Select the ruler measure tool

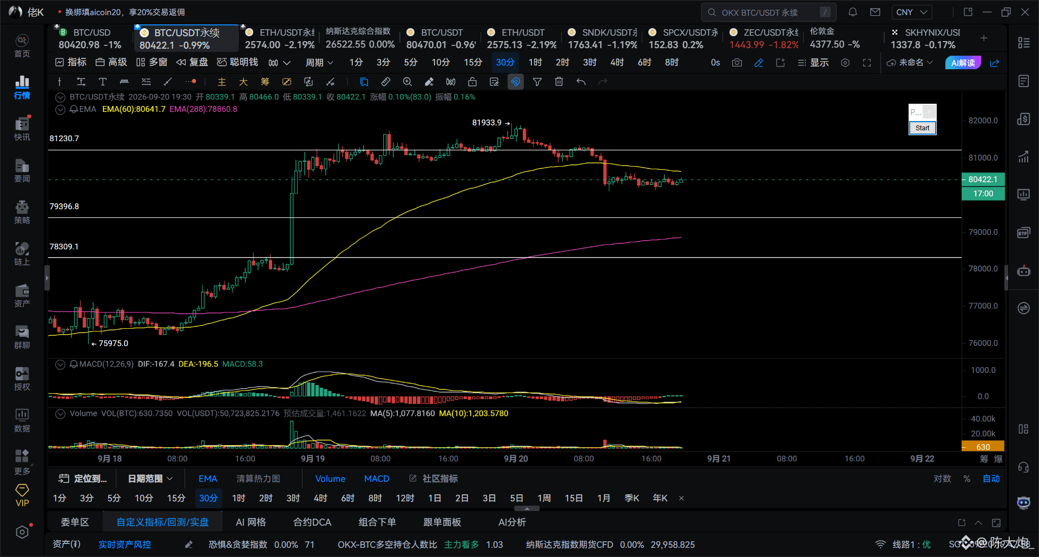386,82
